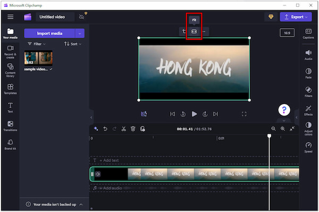Expand the Import media dropdown arrow
319x212 pixels.
point(80,33)
